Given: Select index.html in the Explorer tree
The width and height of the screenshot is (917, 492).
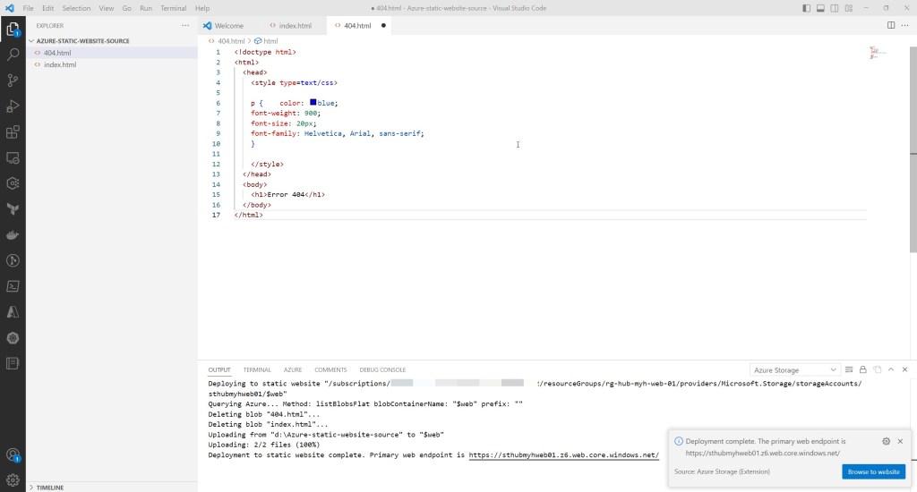Looking at the screenshot, I should point(60,64).
